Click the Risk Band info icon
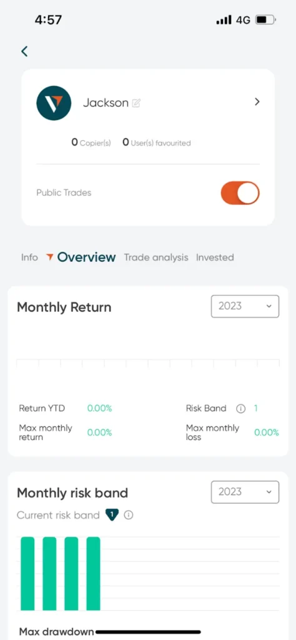296x640 pixels. click(241, 409)
